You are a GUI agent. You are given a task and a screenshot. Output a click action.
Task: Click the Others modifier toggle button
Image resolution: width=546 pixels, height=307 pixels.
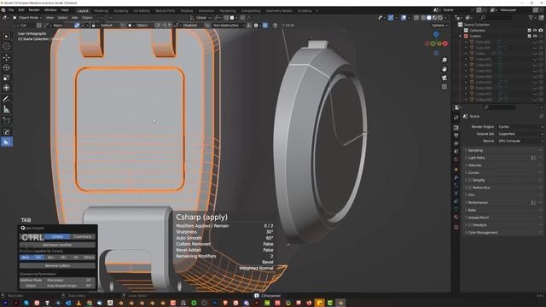tap(89, 258)
